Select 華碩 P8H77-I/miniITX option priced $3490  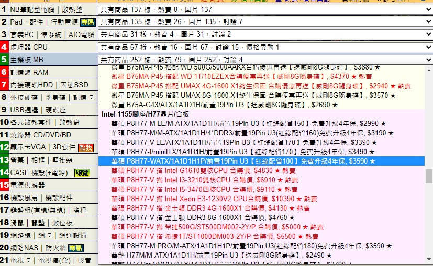pos(261,152)
